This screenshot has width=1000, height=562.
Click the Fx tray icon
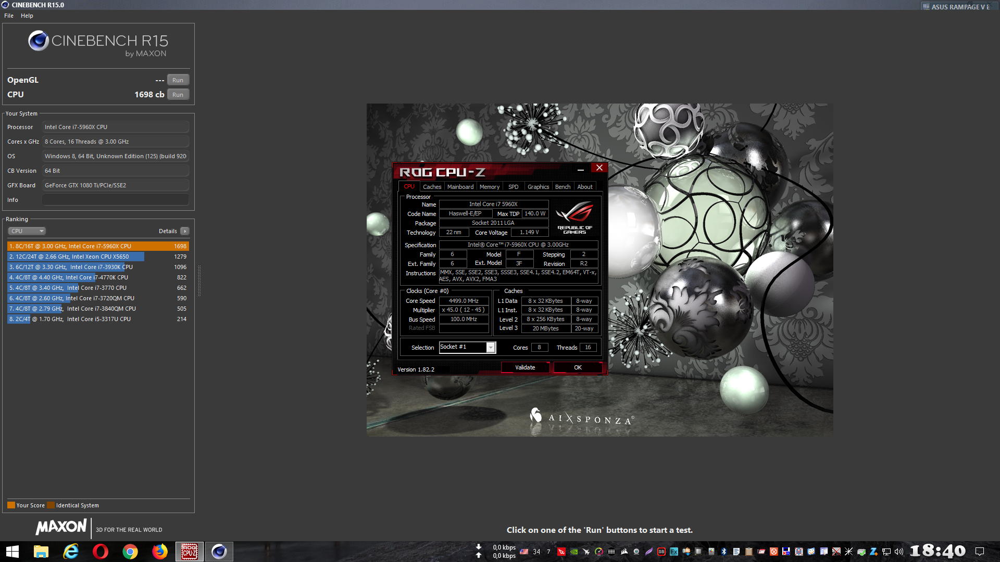coord(674,552)
